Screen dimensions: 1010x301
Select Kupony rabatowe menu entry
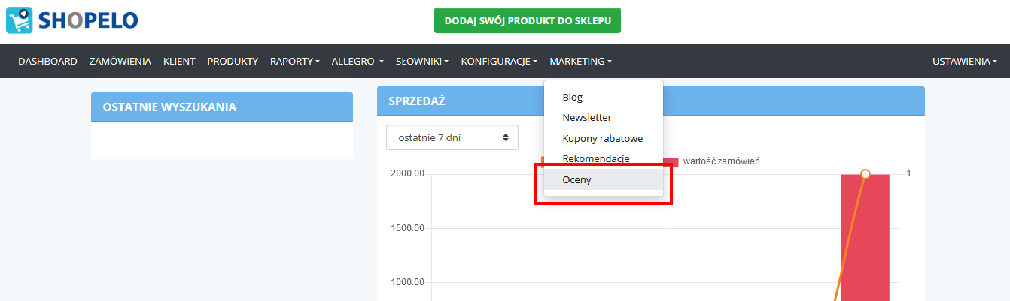604,139
